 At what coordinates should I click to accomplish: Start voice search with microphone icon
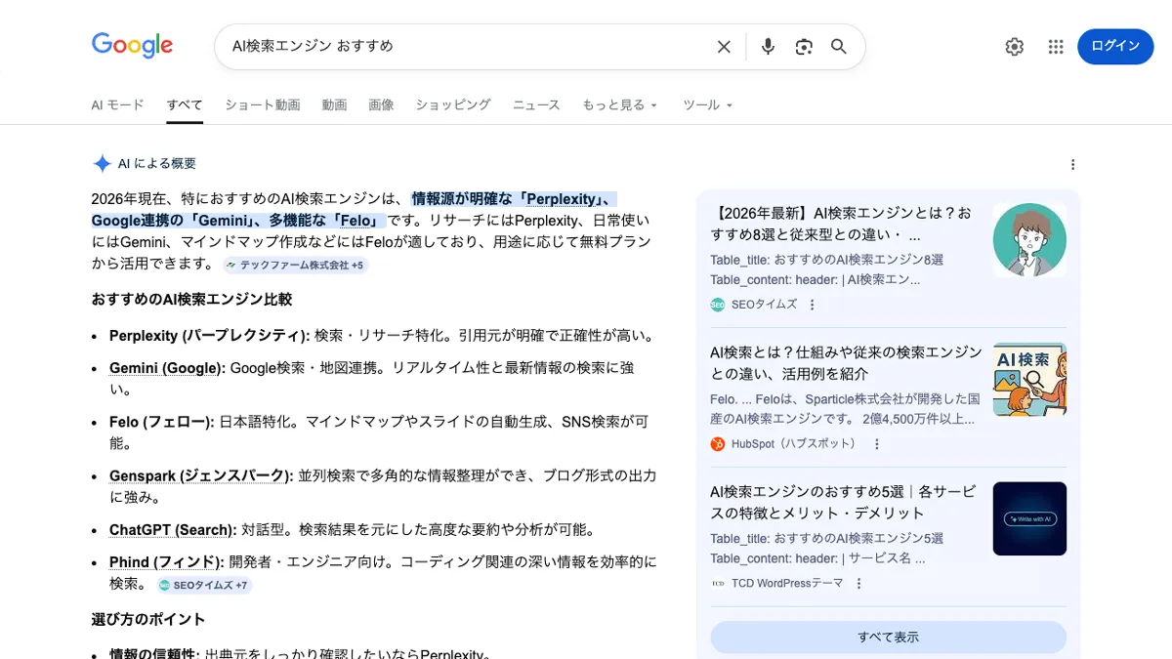768,47
